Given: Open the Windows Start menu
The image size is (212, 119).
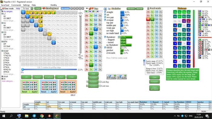Looking at the screenshot, I should point(4,116).
